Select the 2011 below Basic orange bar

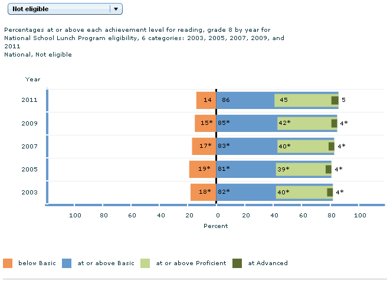(206, 100)
